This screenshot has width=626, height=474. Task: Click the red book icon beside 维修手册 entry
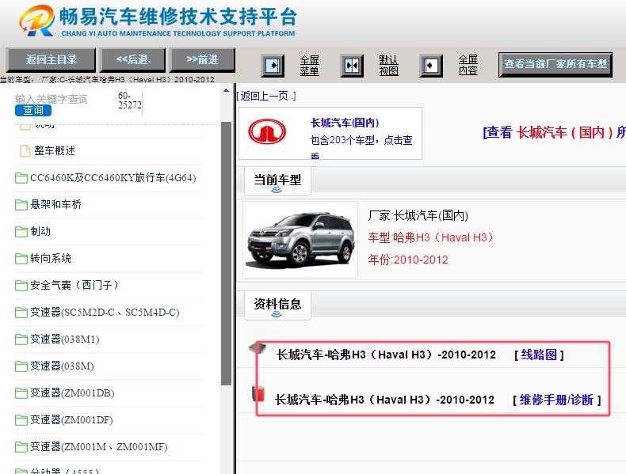[258, 392]
